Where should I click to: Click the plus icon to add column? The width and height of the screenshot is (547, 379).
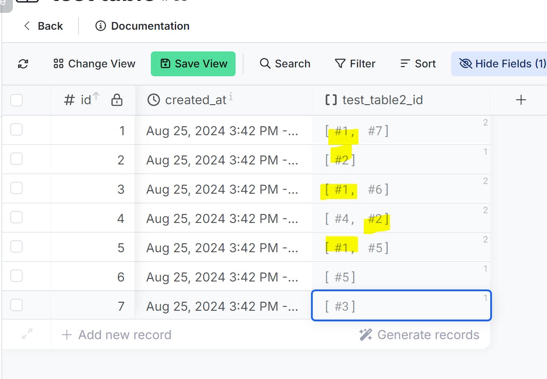point(521,100)
